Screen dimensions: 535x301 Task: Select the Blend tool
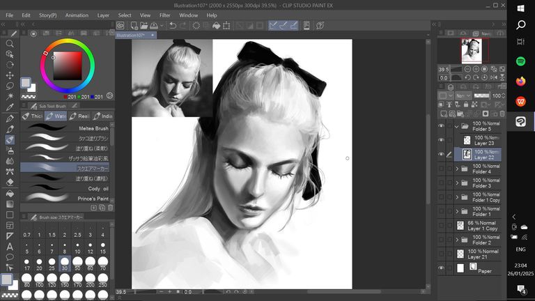(10, 161)
